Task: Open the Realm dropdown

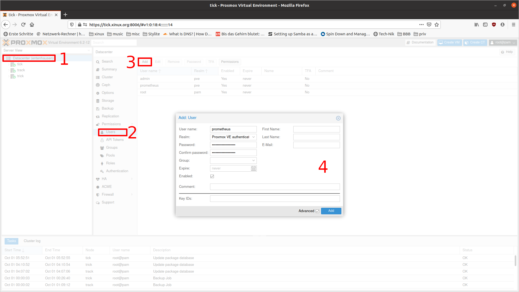Action: click(253, 137)
